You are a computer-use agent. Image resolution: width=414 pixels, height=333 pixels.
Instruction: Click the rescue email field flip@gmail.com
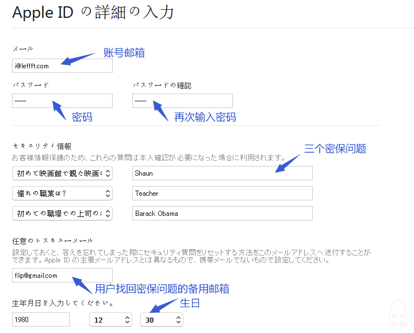[62, 276]
